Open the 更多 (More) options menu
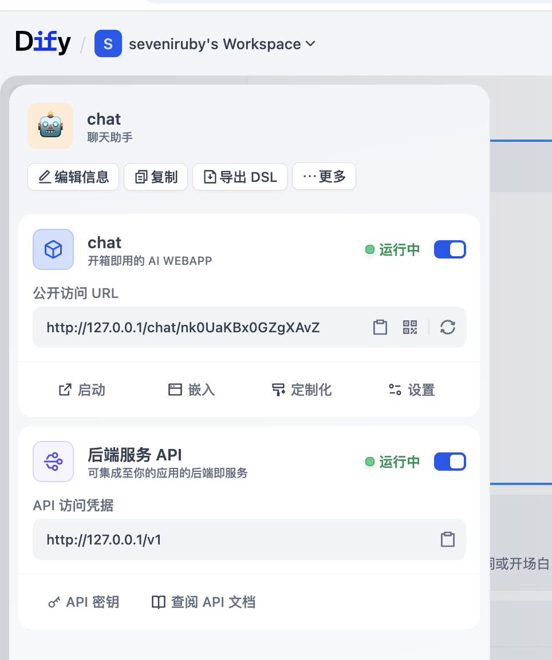 pyautogui.click(x=324, y=177)
